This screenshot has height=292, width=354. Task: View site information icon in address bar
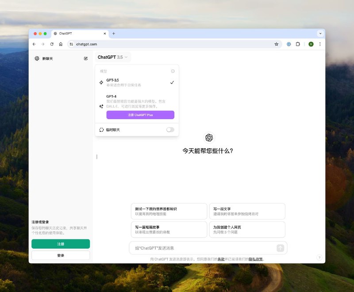(x=71, y=44)
